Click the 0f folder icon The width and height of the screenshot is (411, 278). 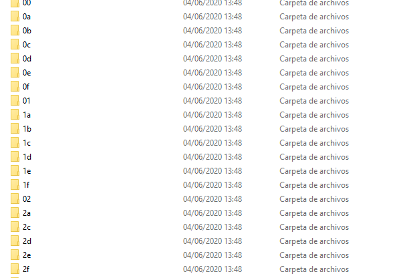pyautogui.click(x=15, y=86)
